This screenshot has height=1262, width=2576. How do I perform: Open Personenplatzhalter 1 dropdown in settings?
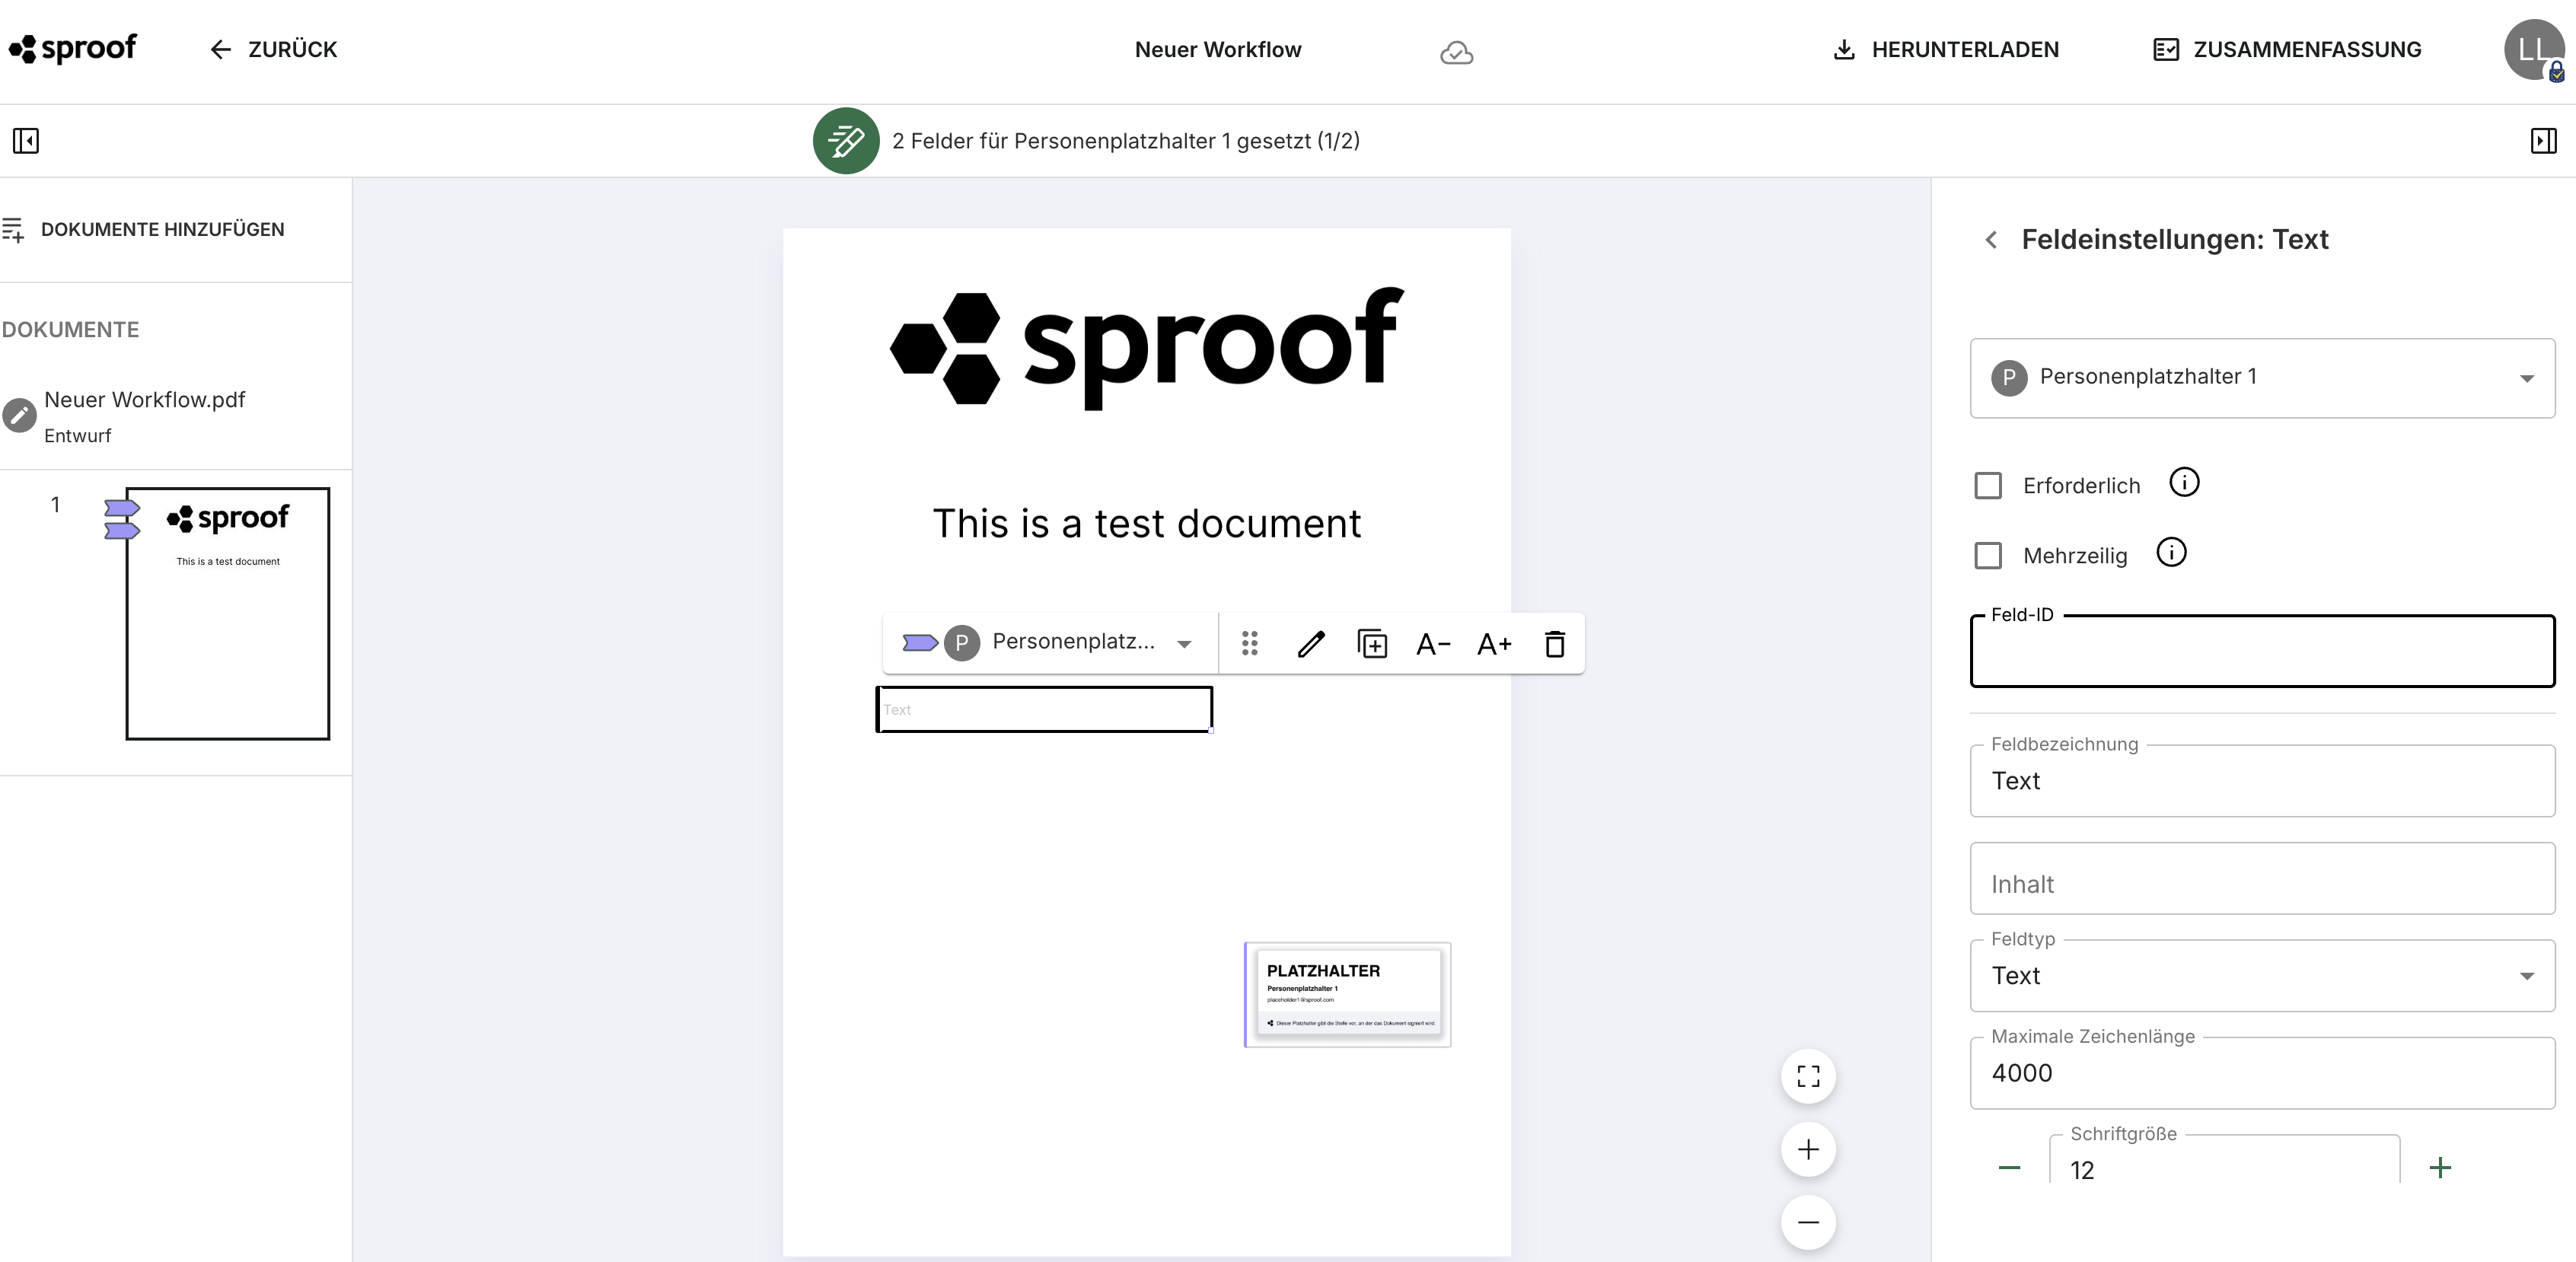click(2262, 378)
